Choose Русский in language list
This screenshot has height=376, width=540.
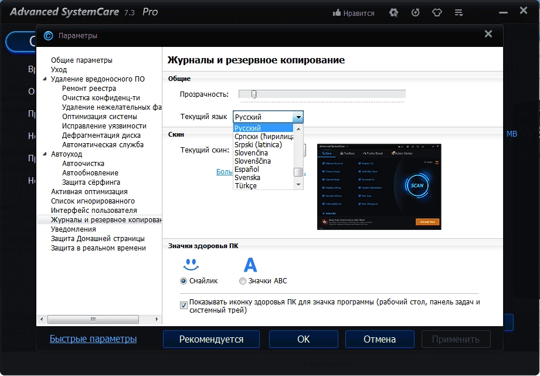coord(263,128)
